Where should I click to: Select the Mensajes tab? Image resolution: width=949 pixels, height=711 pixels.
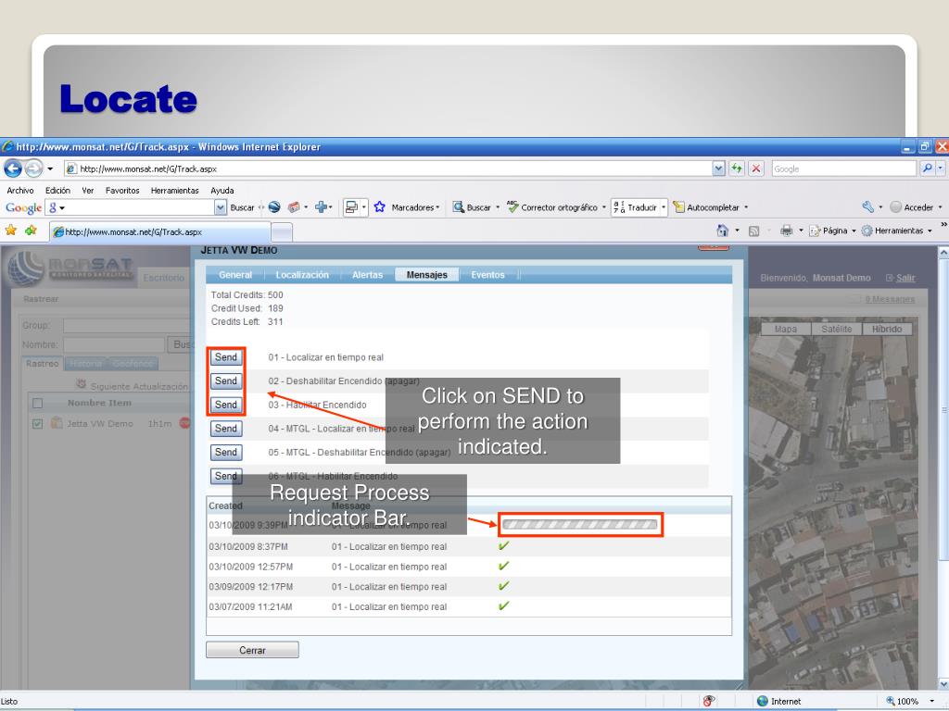click(x=426, y=274)
